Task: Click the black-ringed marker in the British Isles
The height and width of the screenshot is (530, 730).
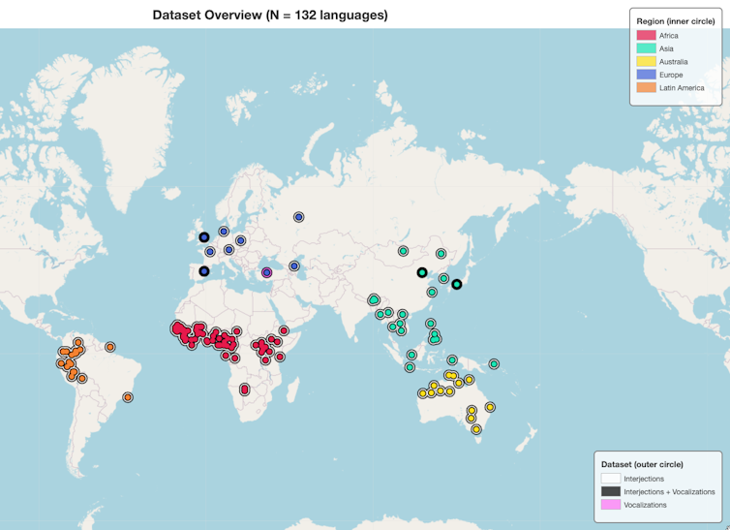Action: coord(204,237)
